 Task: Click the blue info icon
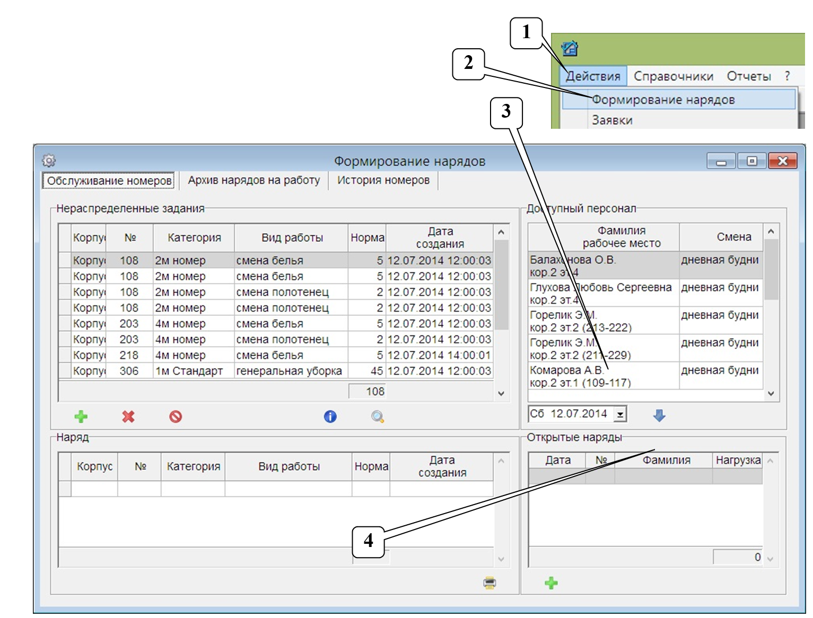330,417
